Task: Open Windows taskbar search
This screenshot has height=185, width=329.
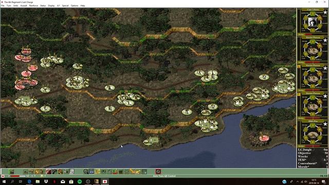Action: (12, 181)
